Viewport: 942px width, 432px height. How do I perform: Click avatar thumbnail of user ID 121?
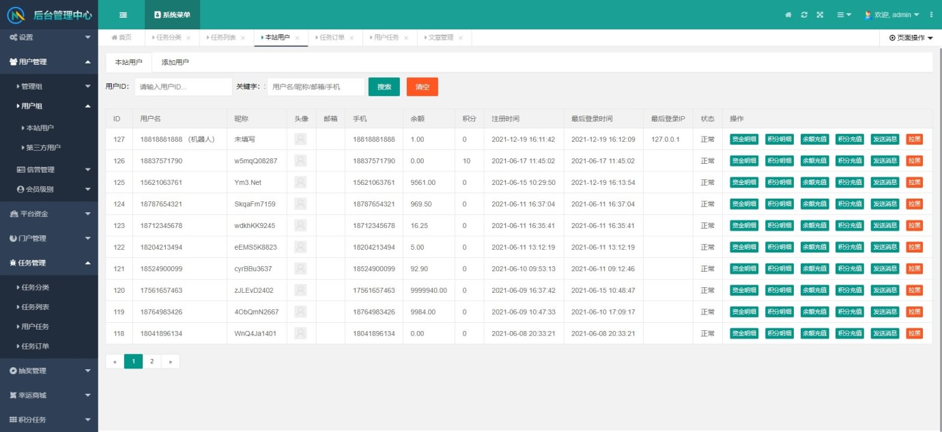pos(300,269)
